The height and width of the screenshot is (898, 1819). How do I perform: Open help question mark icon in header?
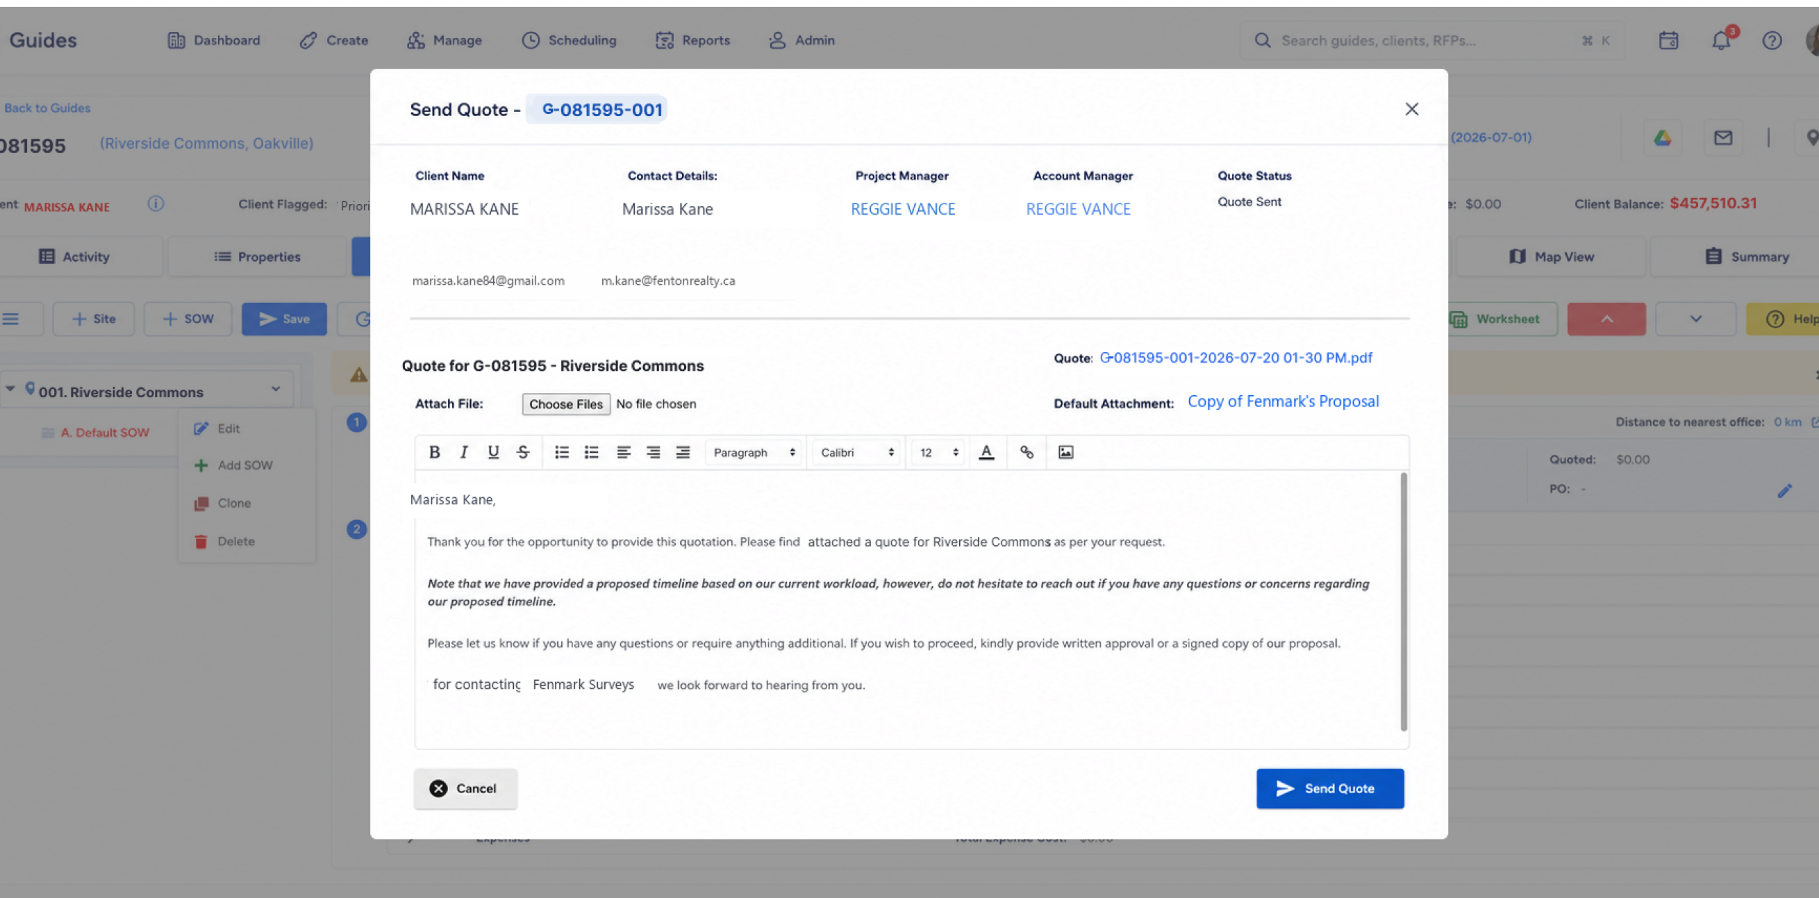click(x=1772, y=40)
